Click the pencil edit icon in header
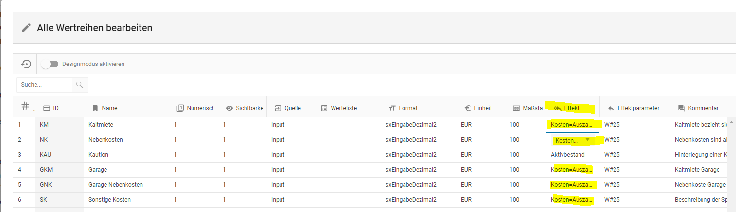This screenshot has width=737, height=212. click(x=26, y=28)
